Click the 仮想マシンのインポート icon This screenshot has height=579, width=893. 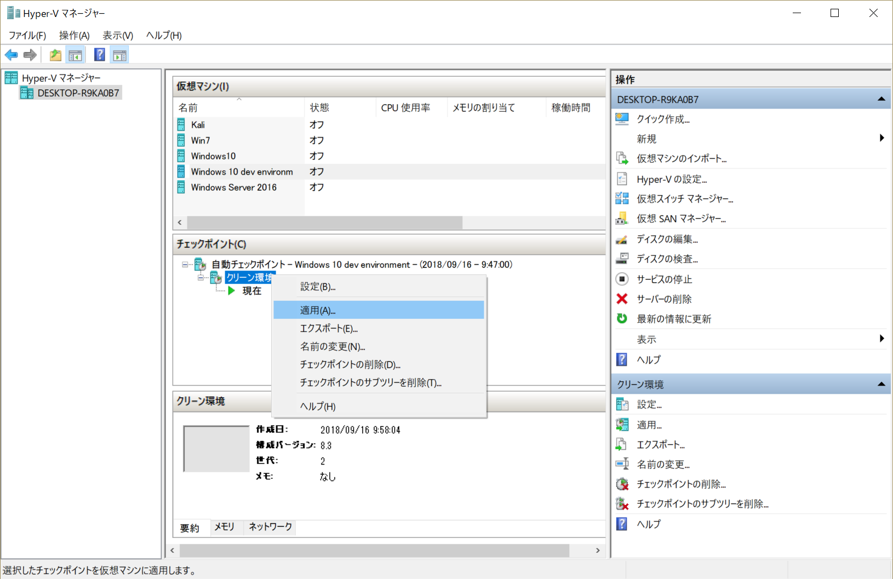[x=622, y=158]
